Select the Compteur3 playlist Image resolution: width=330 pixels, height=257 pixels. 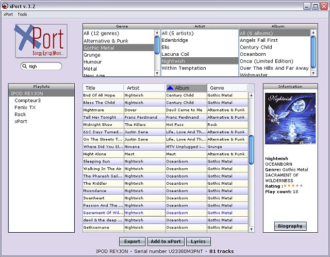pos(27,100)
